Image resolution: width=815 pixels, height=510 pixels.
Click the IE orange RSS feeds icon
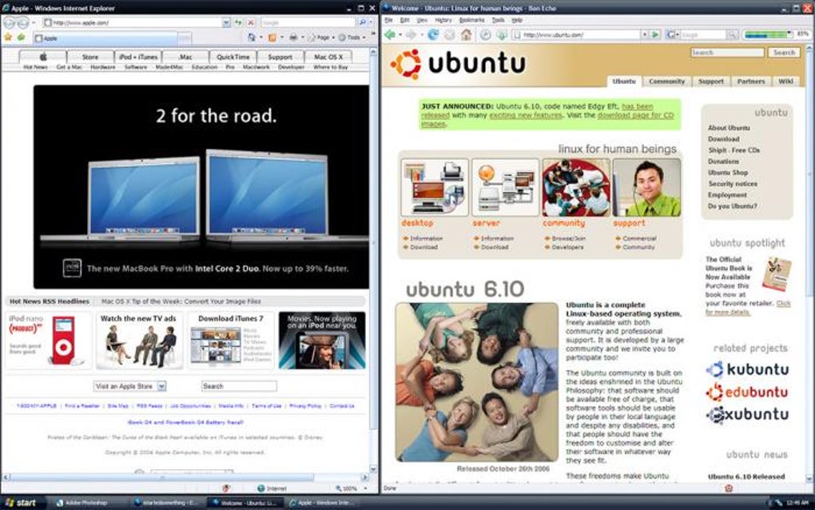click(272, 38)
